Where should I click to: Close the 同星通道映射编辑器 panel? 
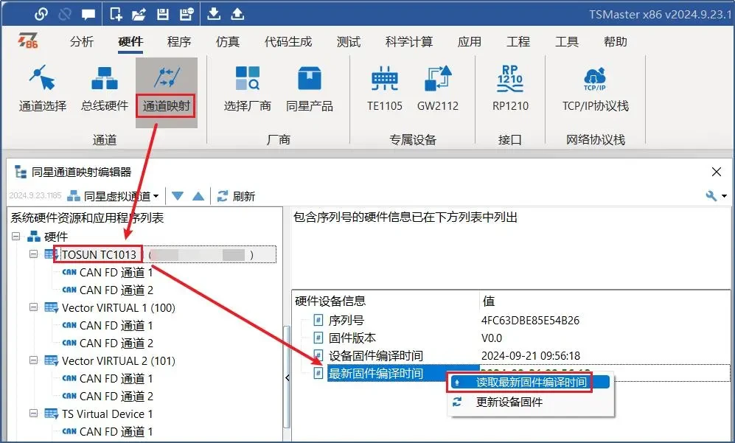(717, 172)
